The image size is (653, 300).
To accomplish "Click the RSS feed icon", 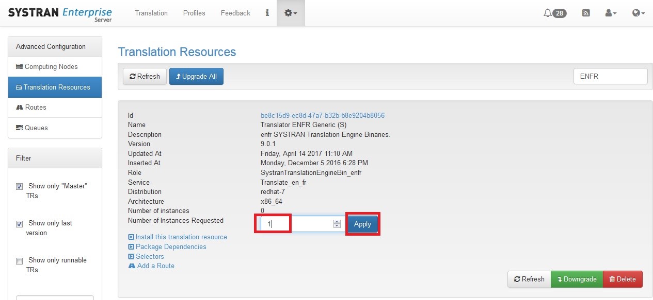I will click(586, 13).
